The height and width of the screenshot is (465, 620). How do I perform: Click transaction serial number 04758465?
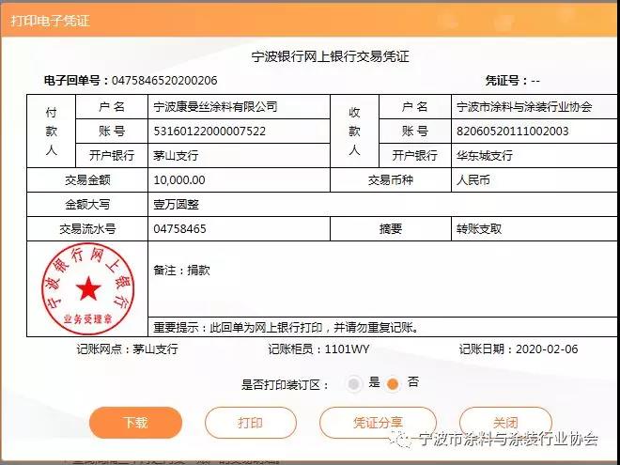(x=179, y=228)
